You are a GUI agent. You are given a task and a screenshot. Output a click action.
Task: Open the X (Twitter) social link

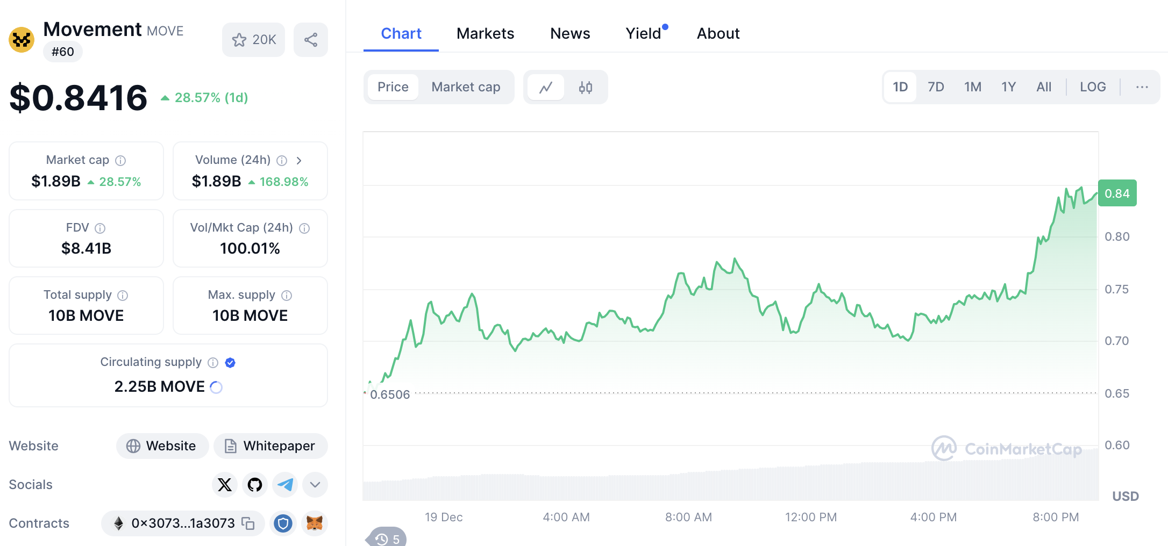pyautogui.click(x=225, y=485)
